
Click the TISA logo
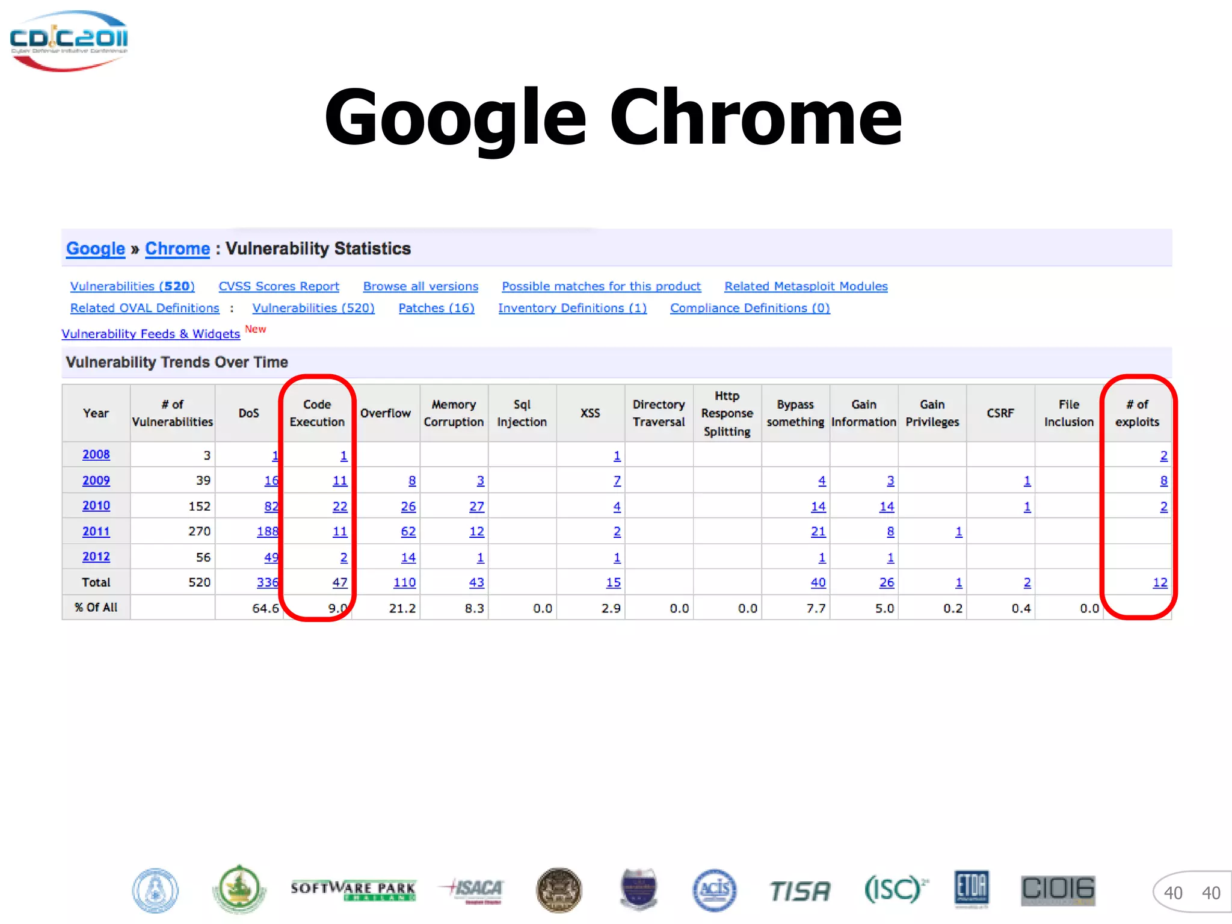[800, 891]
